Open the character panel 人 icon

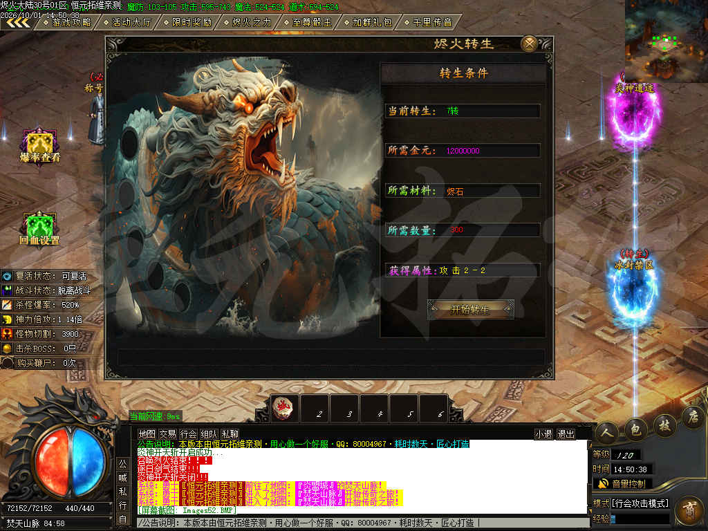pyautogui.click(x=607, y=433)
